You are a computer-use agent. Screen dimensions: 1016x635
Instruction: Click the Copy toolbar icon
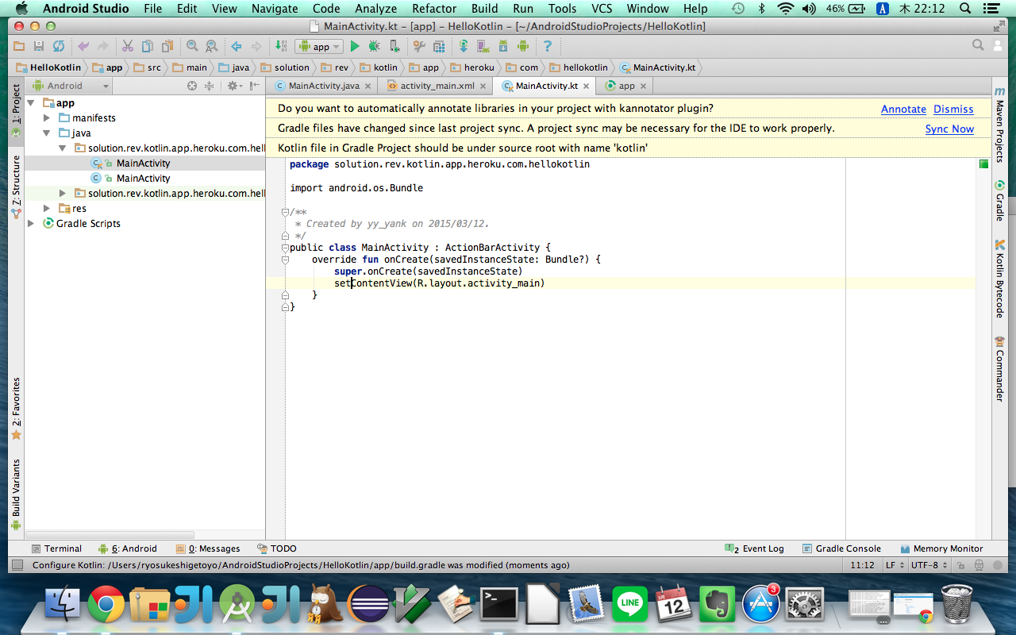[x=148, y=47]
